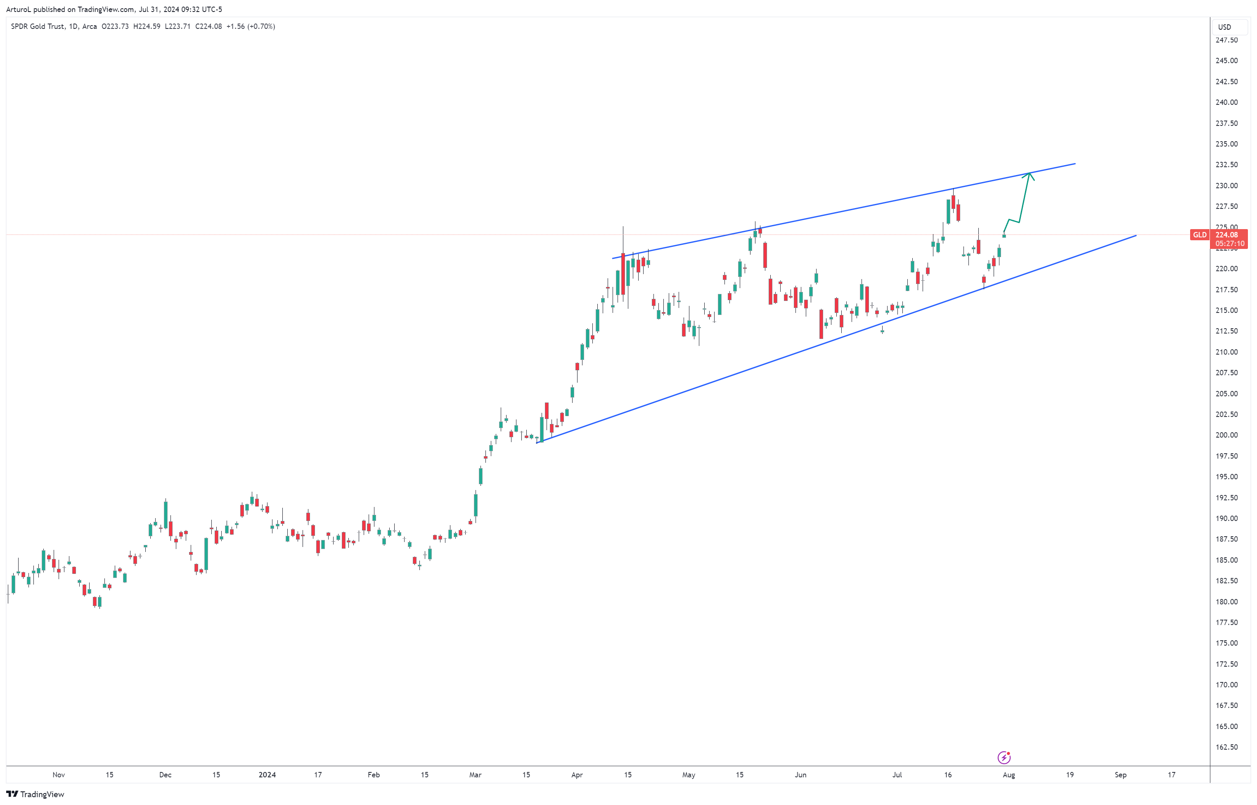Click the 170.00 price axis label

[1226, 685]
